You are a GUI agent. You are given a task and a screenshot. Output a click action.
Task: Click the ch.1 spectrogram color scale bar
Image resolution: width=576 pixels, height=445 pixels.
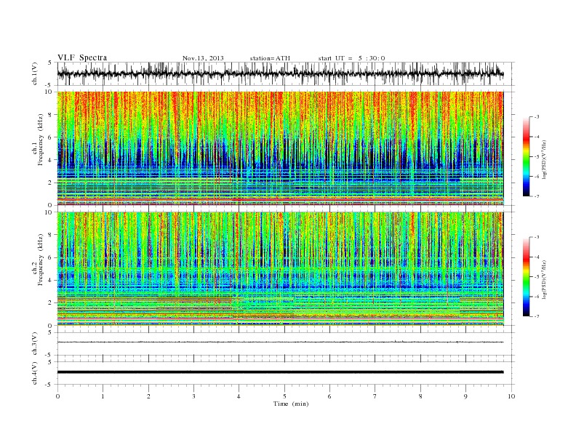tap(527, 156)
